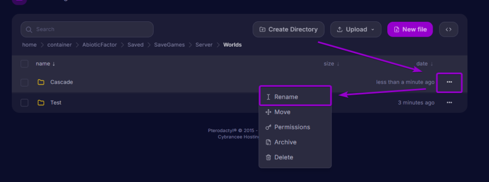This screenshot has width=489, height=182.
Task: Sort files by name column
Action: (x=45, y=64)
